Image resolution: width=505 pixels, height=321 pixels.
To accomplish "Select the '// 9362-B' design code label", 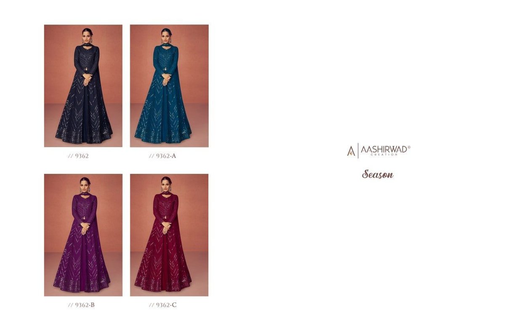I will coord(81,305).
